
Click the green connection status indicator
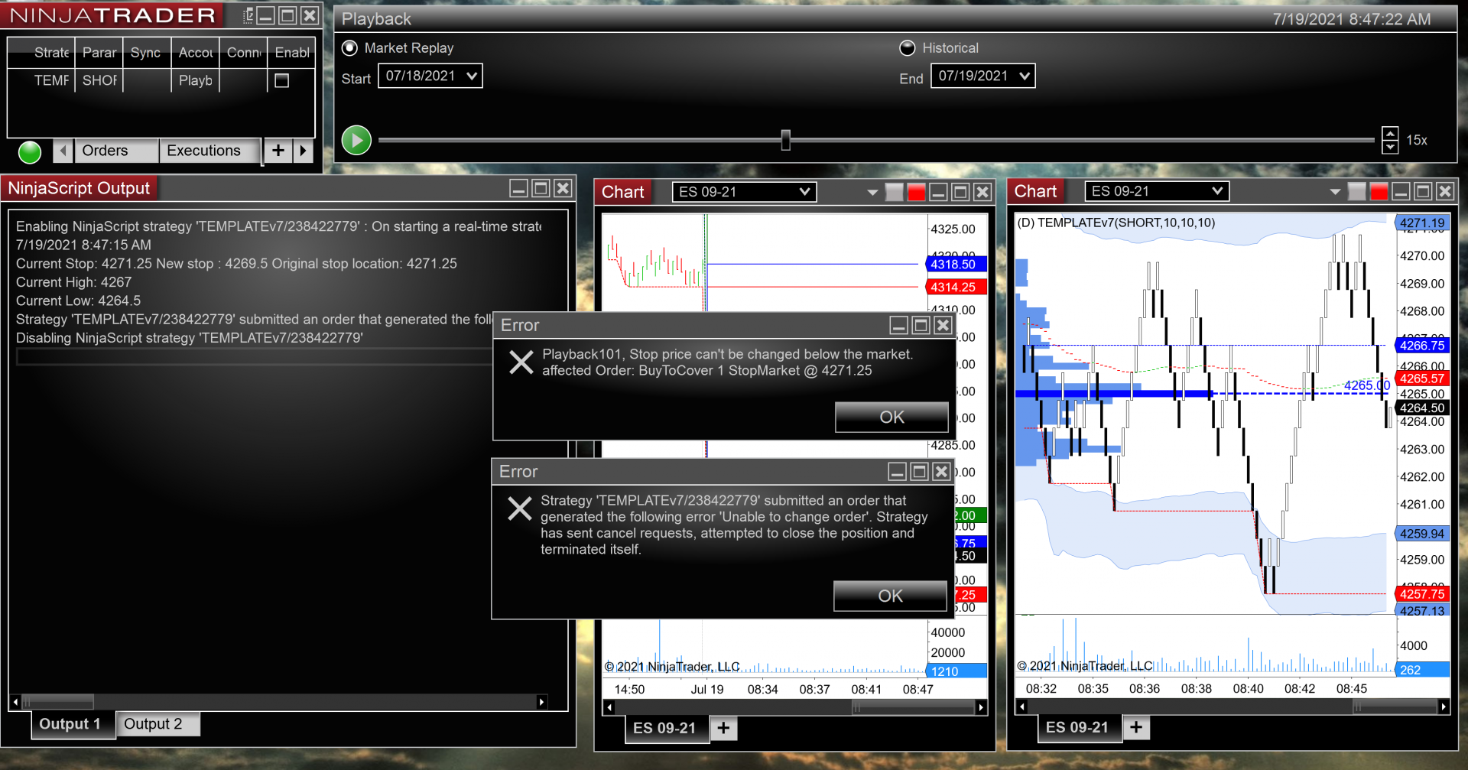pos(30,152)
